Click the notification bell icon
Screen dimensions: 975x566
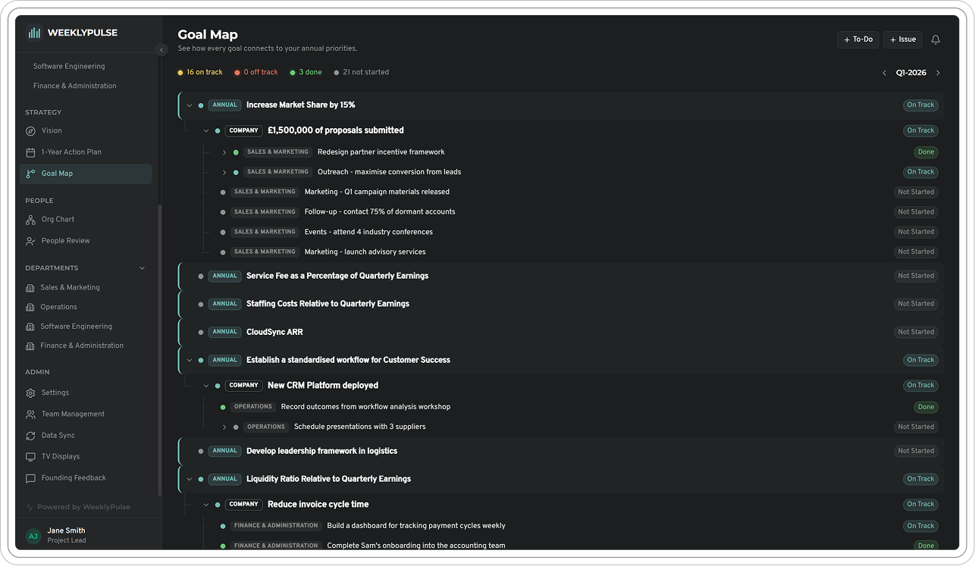click(x=936, y=39)
